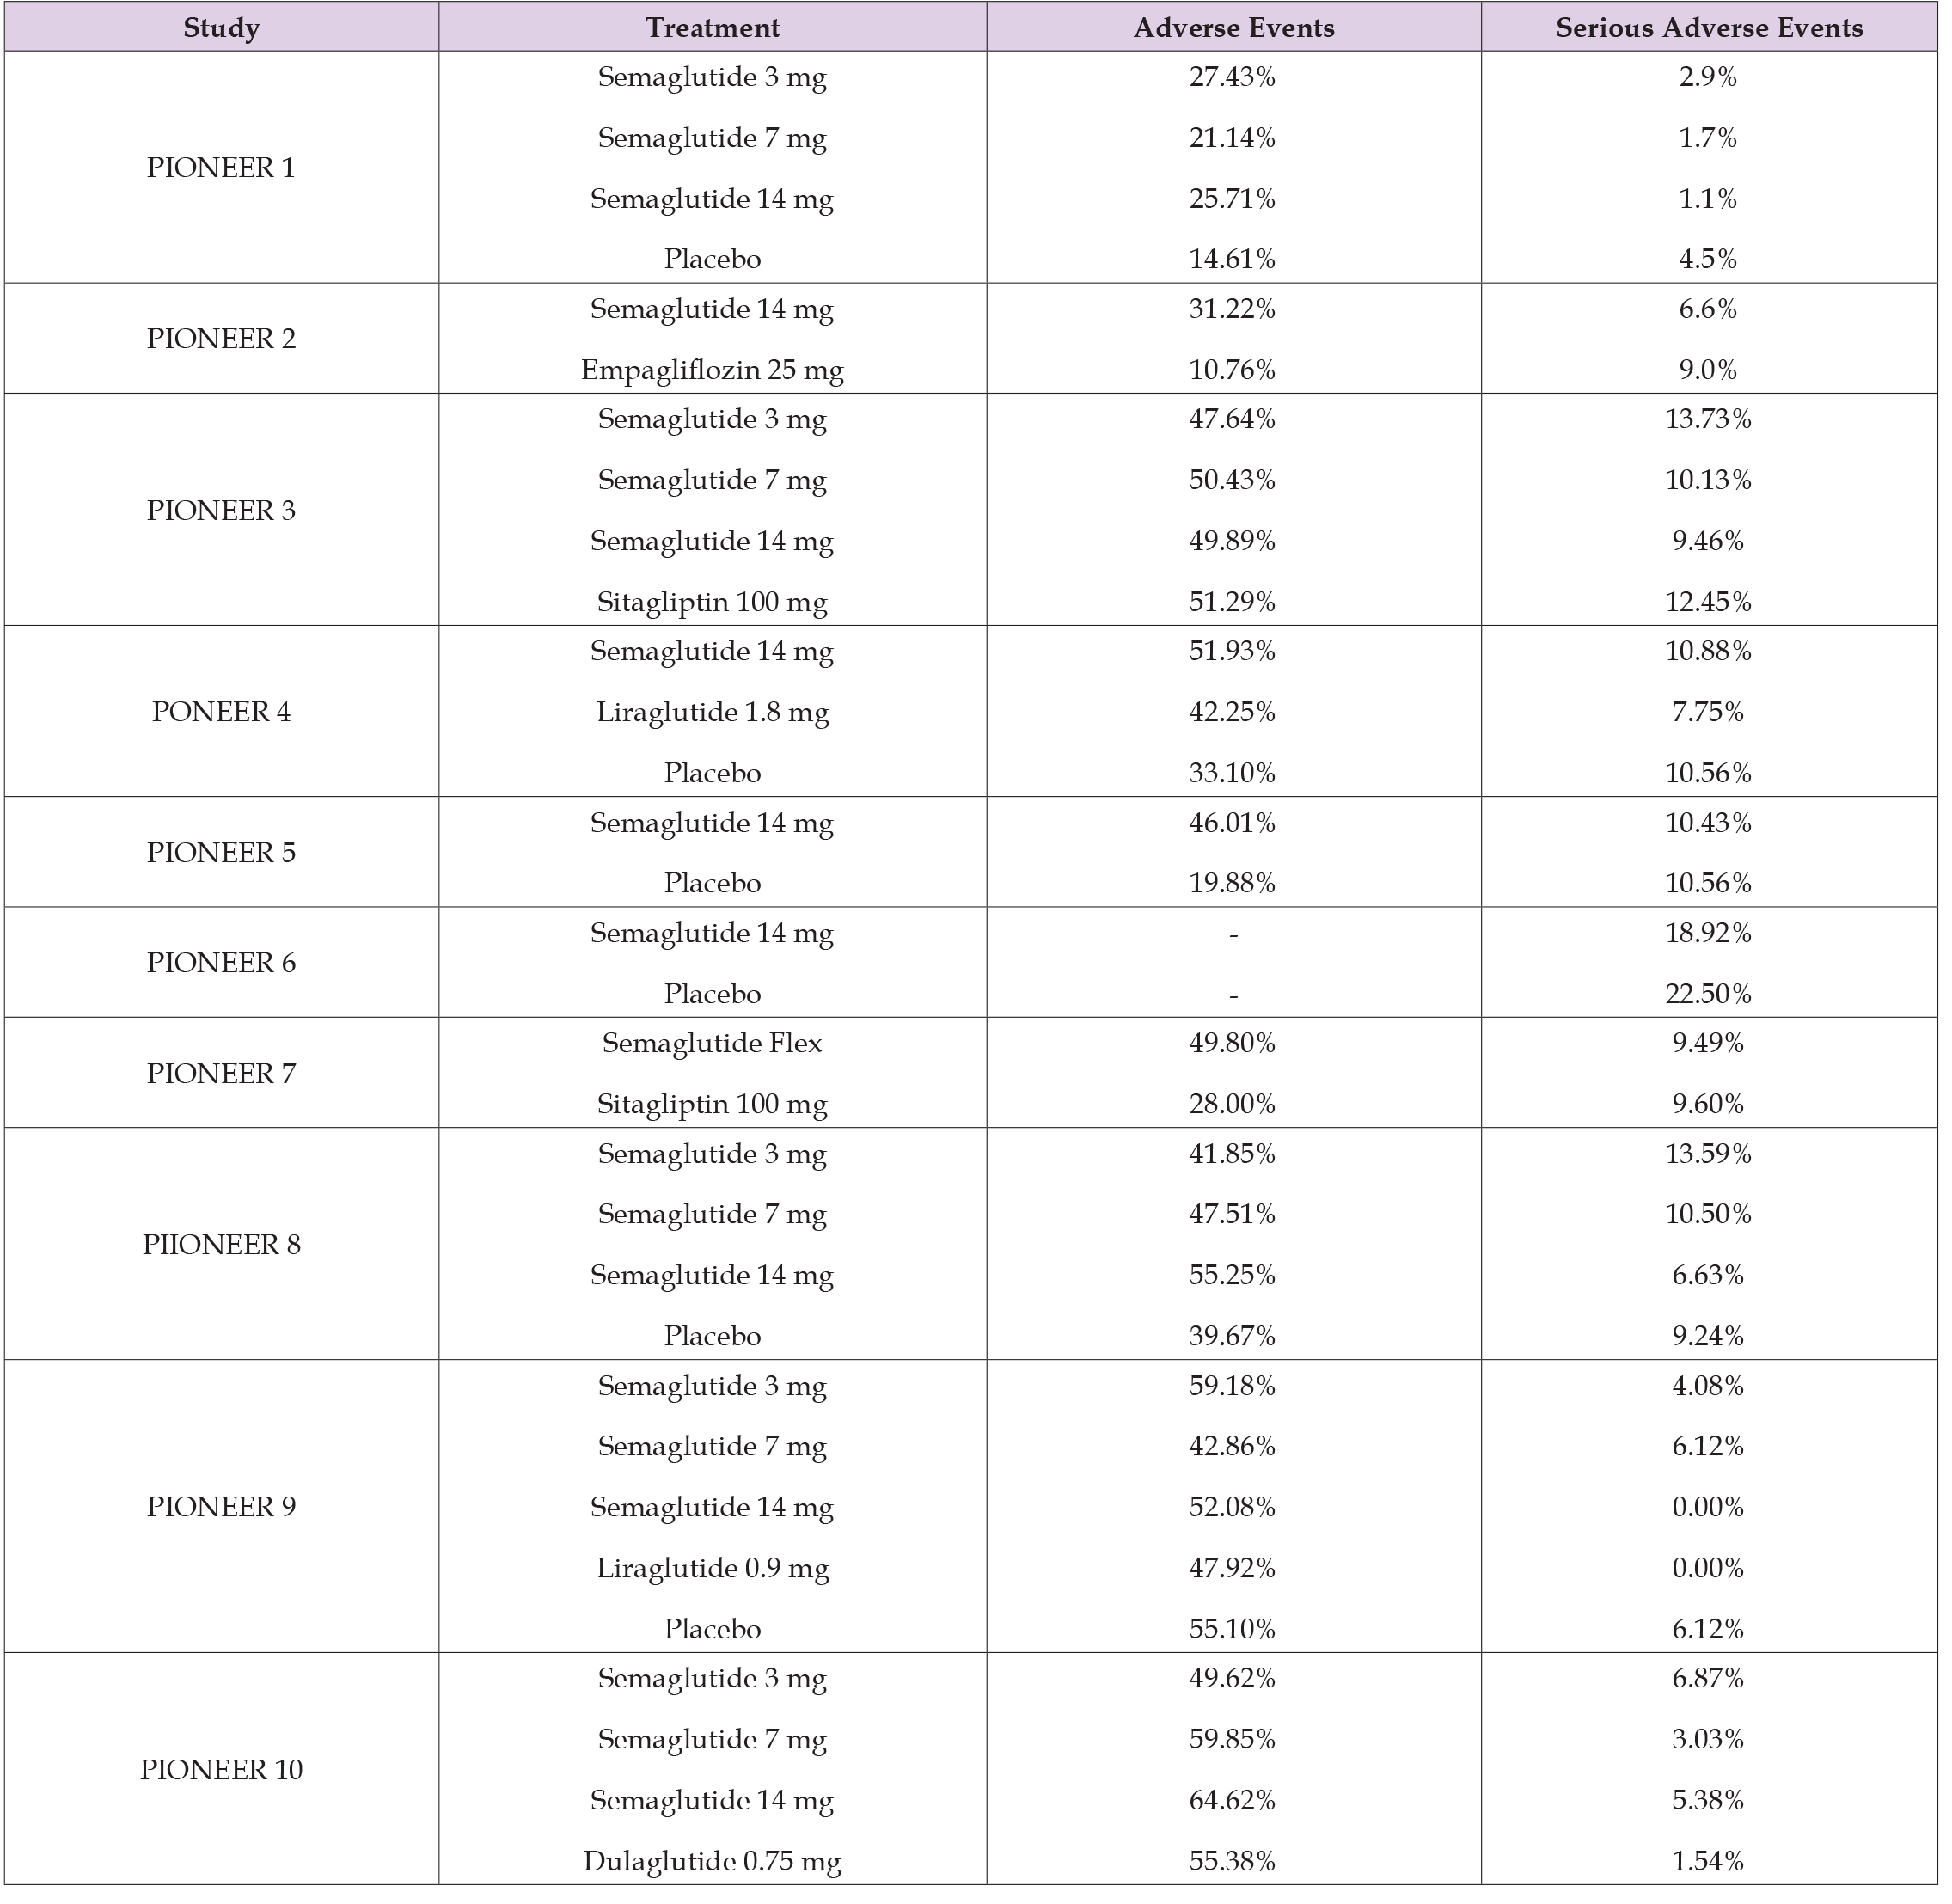Click the Serious Adverse Events header
The height and width of the screenshot is (1904, 1952).
pyautogui.click(x=1708, y=28)
